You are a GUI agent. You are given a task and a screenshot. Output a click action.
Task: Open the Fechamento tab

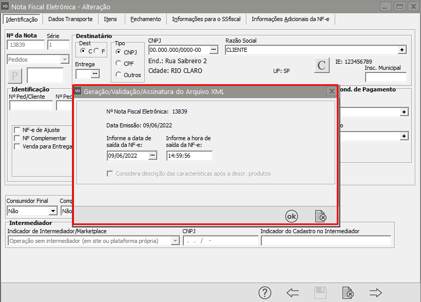point(145,19)
